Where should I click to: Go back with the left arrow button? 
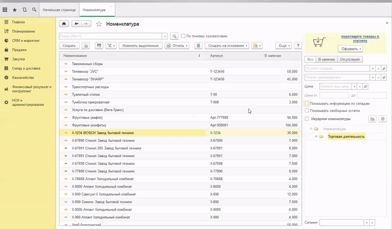point(76,24)
